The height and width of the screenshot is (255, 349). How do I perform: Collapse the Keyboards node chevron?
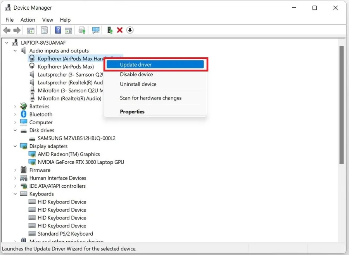(x=15, y=194)
